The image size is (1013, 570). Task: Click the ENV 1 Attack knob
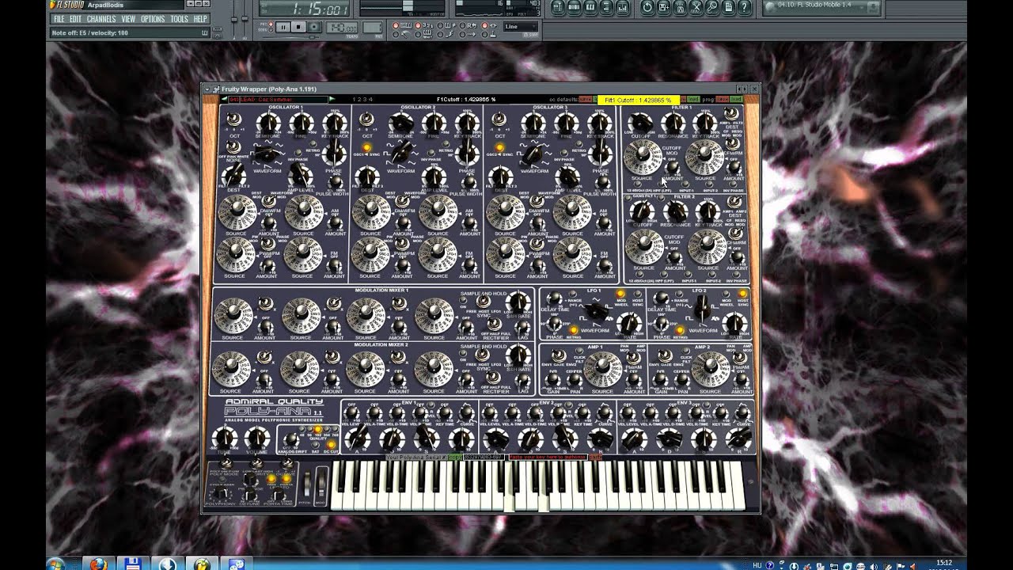click(x=357, y=437)
